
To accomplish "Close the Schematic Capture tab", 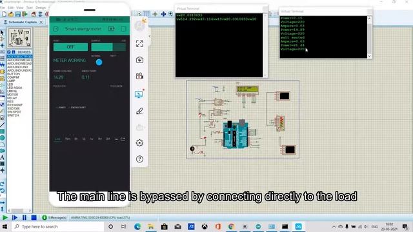I will [x=41, y=22].
